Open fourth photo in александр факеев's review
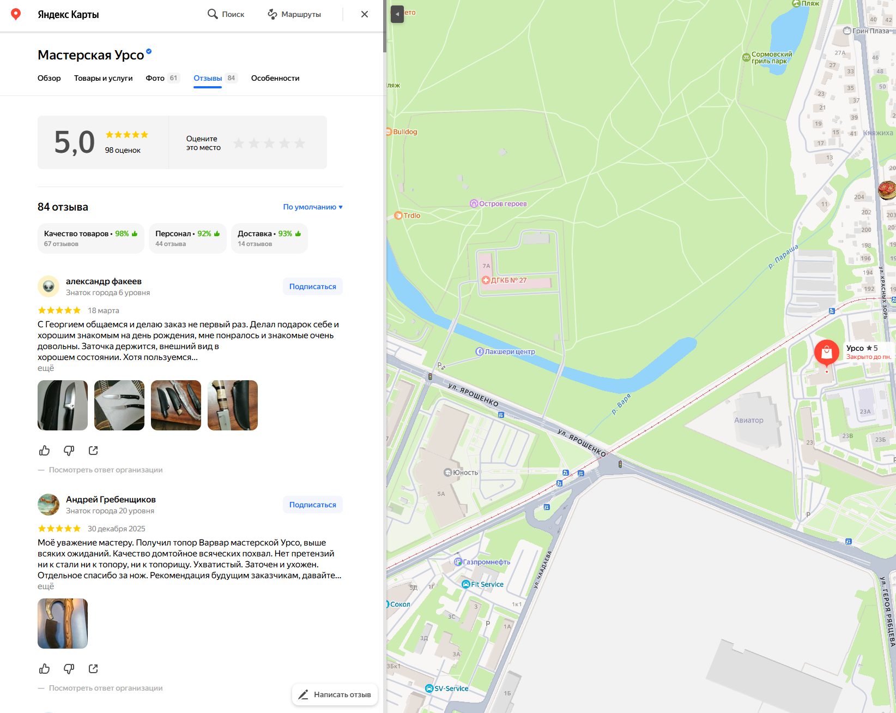The height and width of the screenshot is (713, 896). point(233,405)
